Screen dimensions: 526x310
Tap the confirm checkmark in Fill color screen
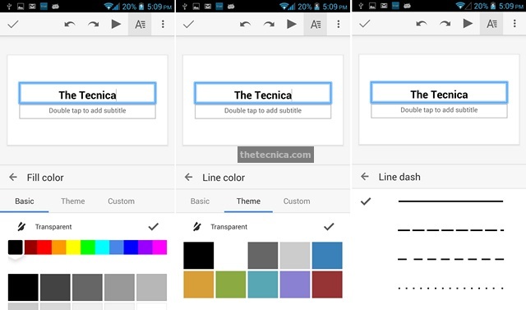[13, 24]
